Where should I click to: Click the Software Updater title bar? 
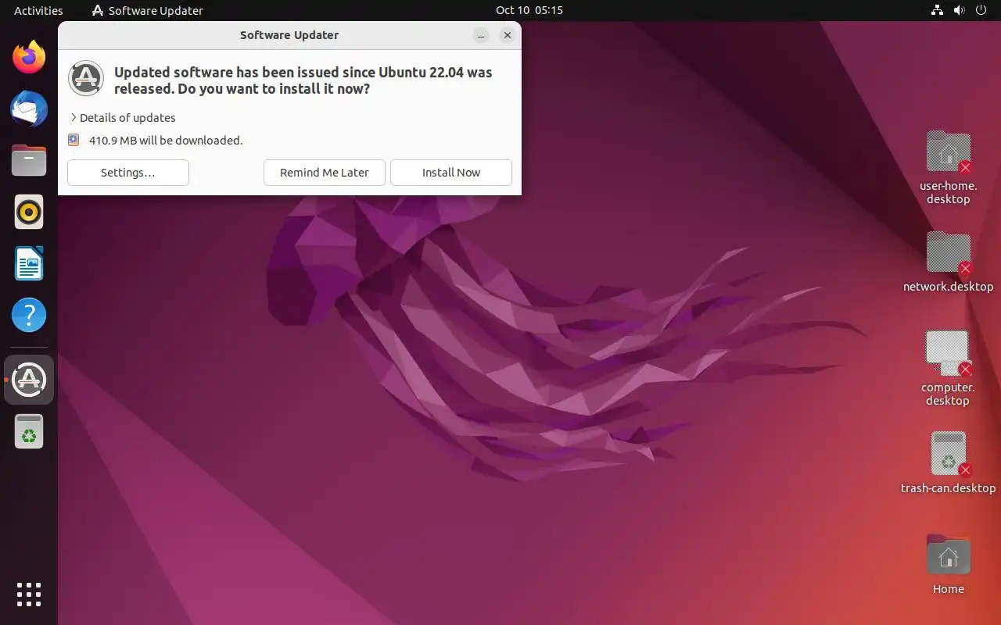289,35
